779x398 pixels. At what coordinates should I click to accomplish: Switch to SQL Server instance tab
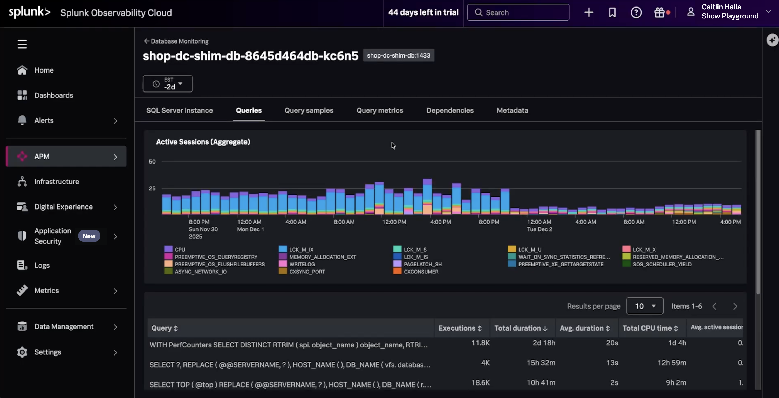click(180, 110)
